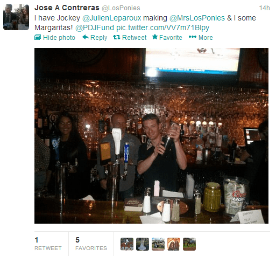
Task: Toggle the Hide photo text
Action: (x=59, y=38)
